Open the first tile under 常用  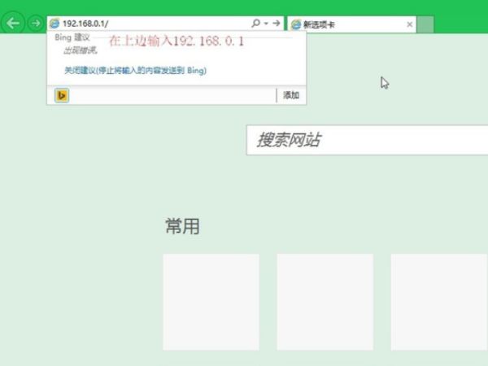(x=211, y=302)
